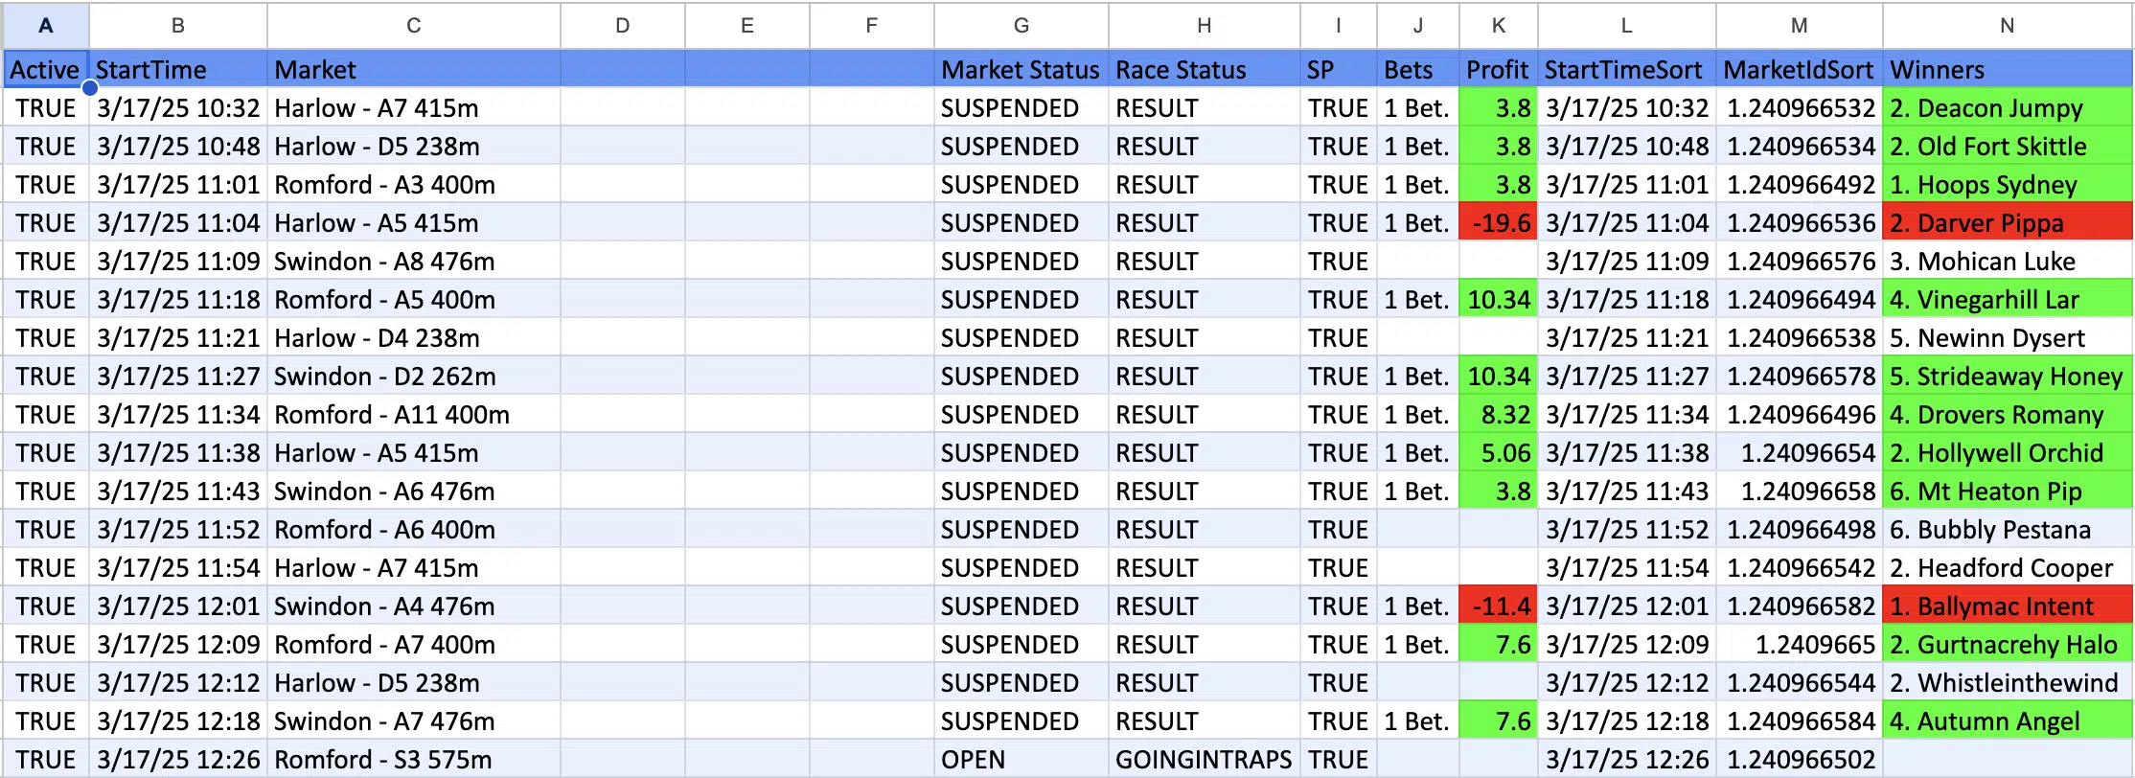Click profit cell showing -11.4
Viewport: 2135px width, 778px height.
tap(1499, 606)
